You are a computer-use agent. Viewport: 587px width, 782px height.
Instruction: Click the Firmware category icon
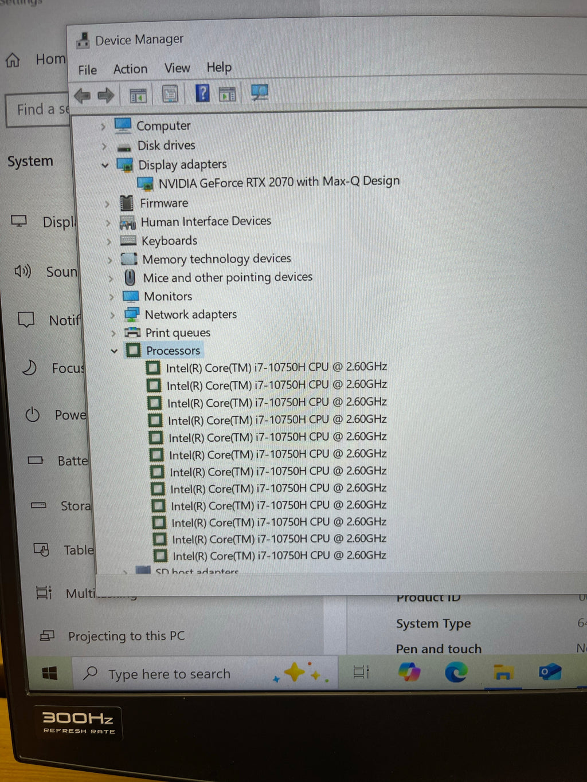(x=127, y=203)
